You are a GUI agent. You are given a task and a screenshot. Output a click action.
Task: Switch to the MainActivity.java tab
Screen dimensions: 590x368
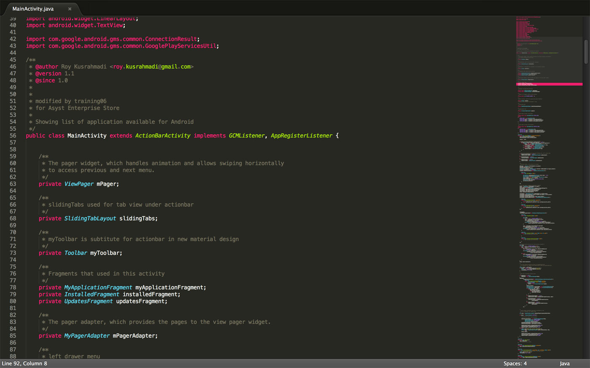click(33, 9)
